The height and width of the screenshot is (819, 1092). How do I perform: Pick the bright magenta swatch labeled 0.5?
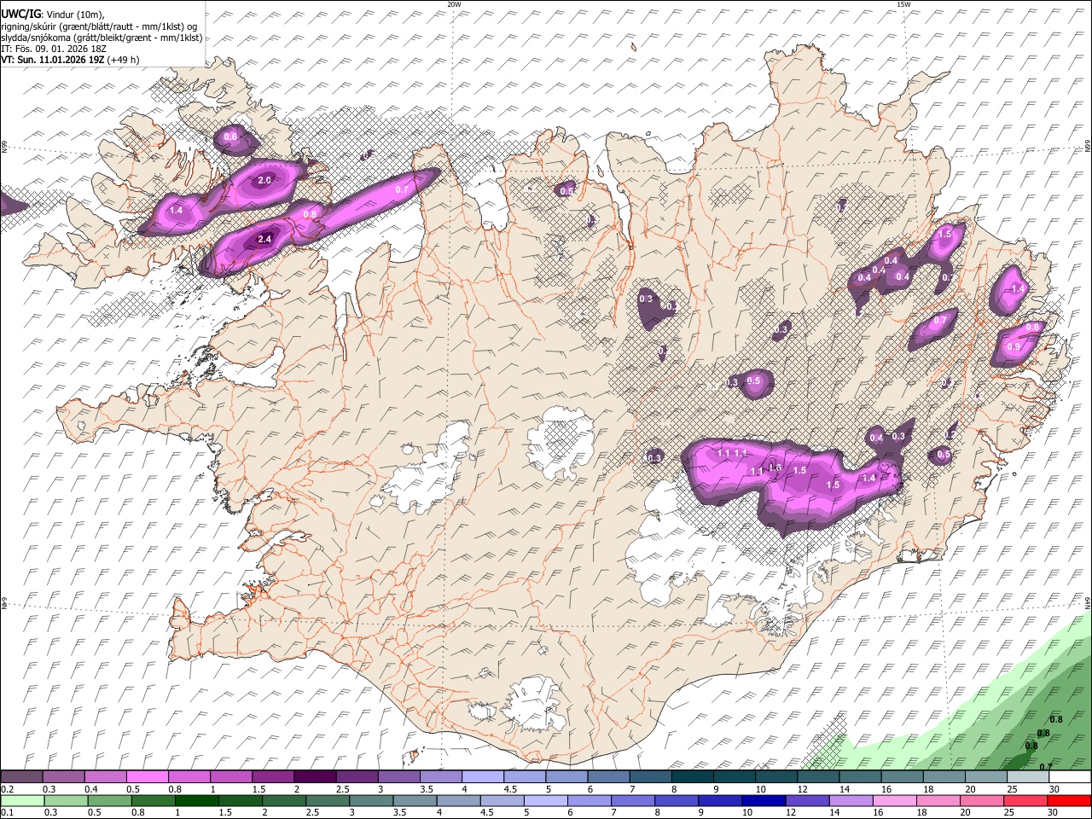click(x=148, y=777)
